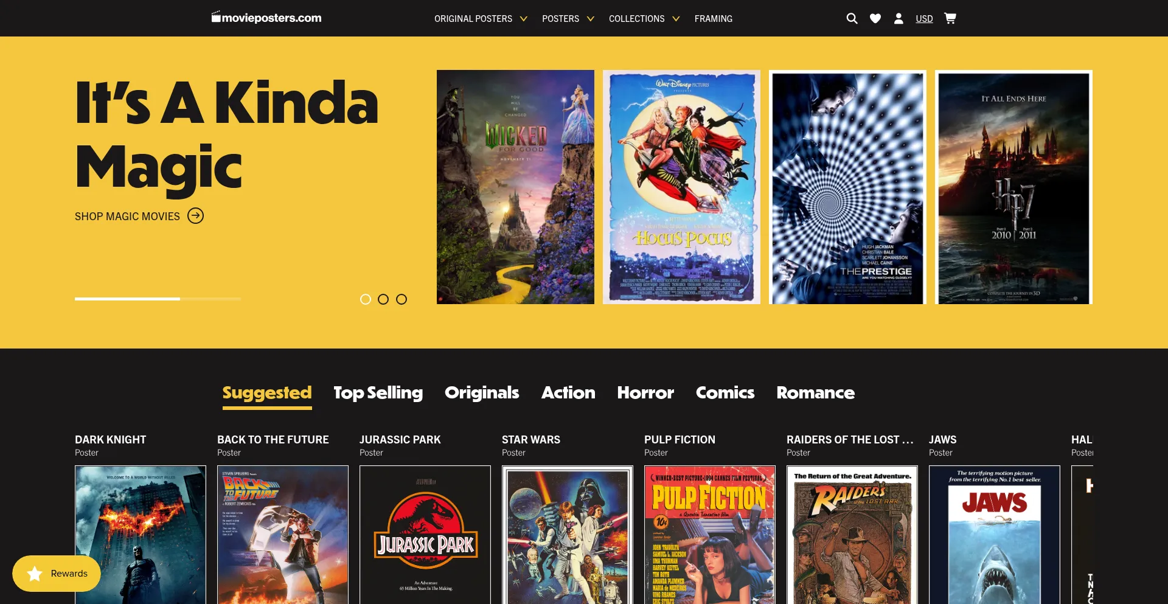Screen dimensions: 1168x604
Task: Change currency via USD link
Action: coord(924,19)
